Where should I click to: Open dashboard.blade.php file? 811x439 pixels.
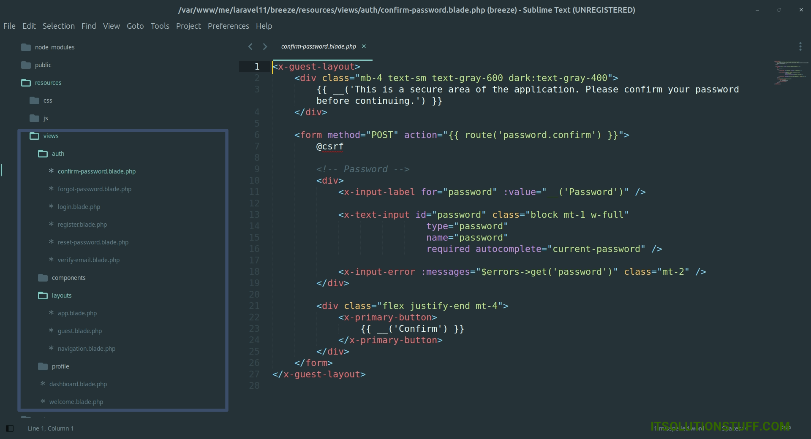click(x=78, y=384)
